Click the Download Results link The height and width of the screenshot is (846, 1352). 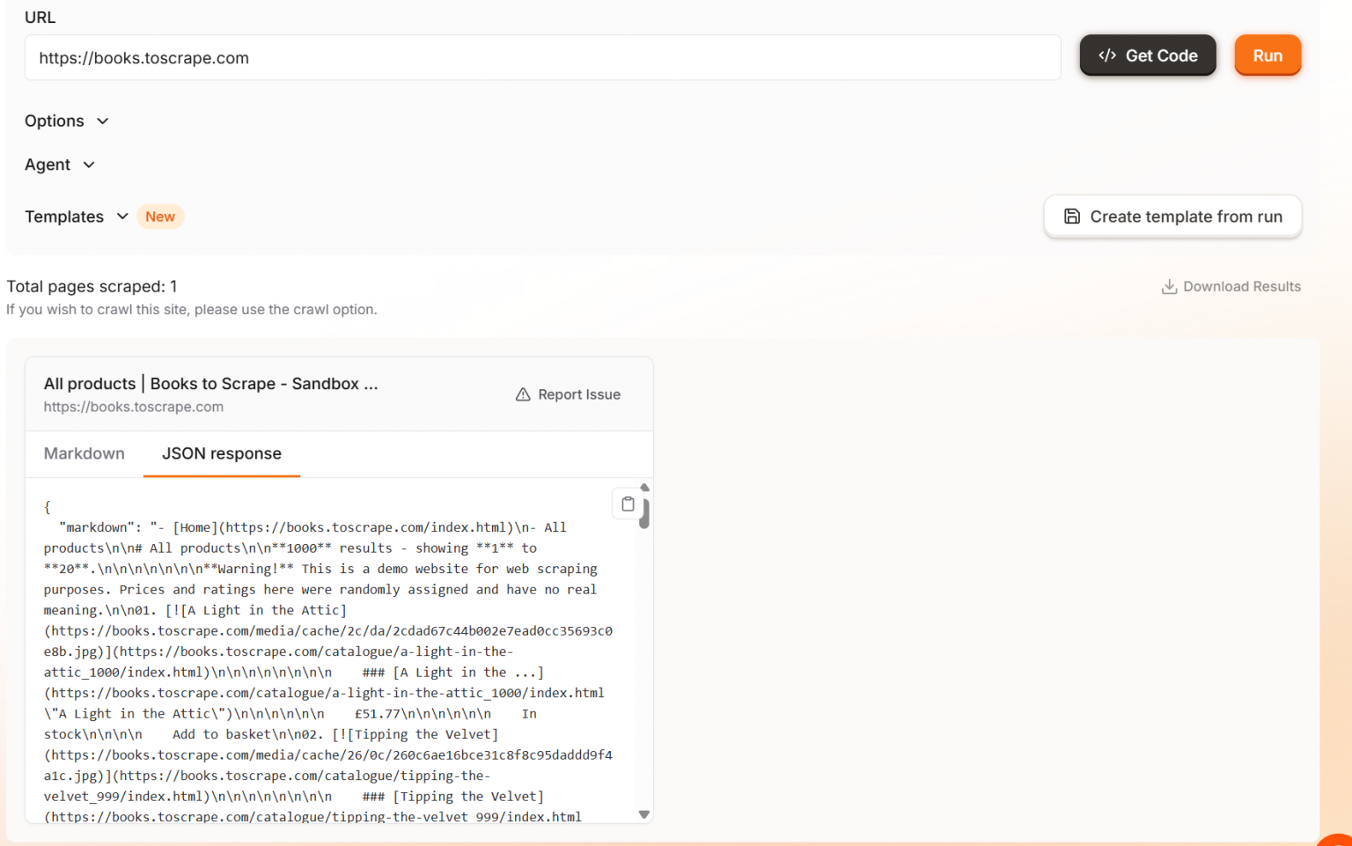click(1241, 286)
